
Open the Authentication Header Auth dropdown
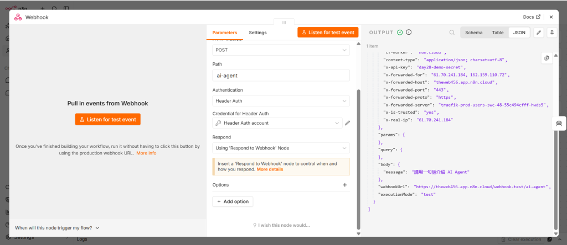281,101
